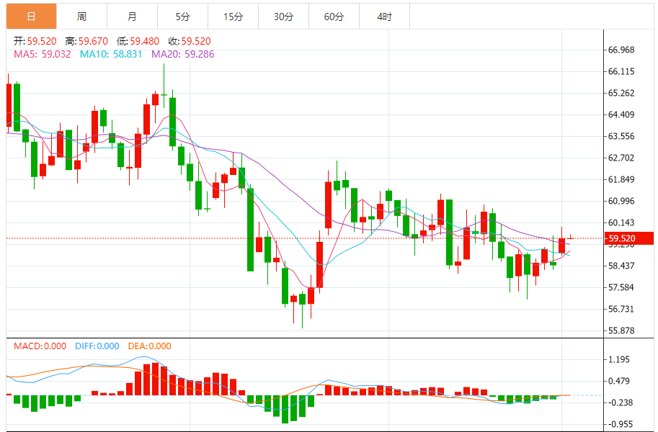Click the 1.195 MACD axis label
The height and width of the screenshot is (432, 658).
click(x=619, y=359)
